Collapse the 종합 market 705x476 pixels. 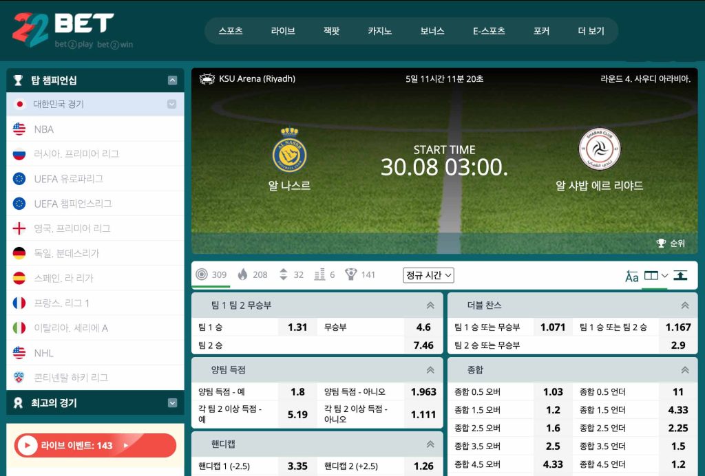pos(685,370)
